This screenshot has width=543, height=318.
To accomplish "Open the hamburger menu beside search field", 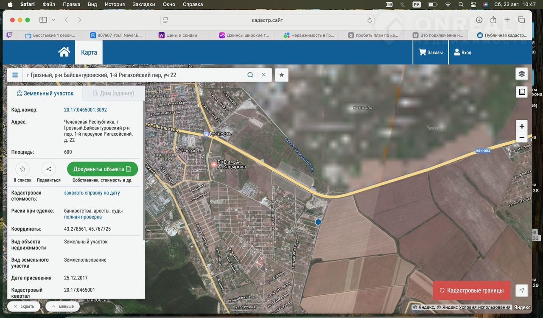I will click(15, 75).
